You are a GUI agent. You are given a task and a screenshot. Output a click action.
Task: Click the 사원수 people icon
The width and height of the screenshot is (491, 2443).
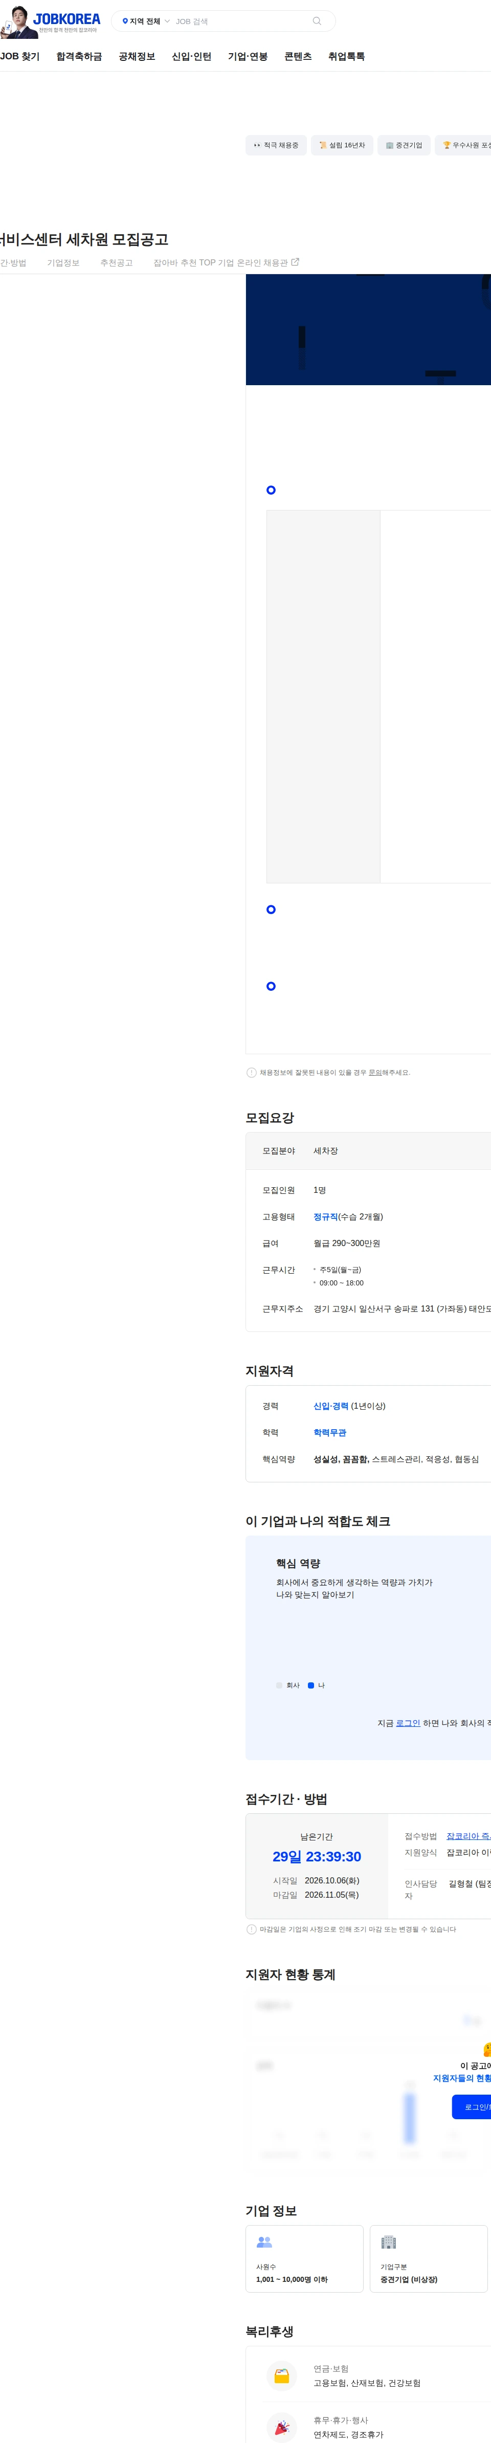point(264,2242)
